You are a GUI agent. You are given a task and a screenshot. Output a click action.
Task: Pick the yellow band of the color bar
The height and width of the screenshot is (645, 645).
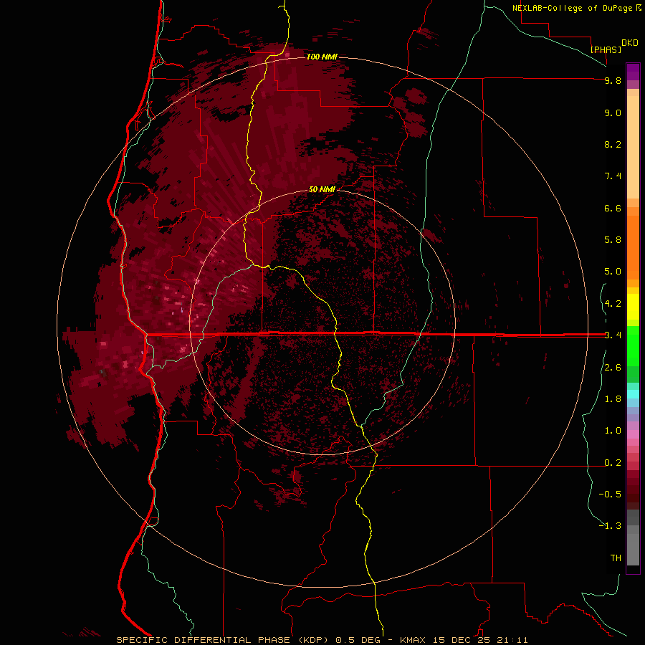click(633, 307)
